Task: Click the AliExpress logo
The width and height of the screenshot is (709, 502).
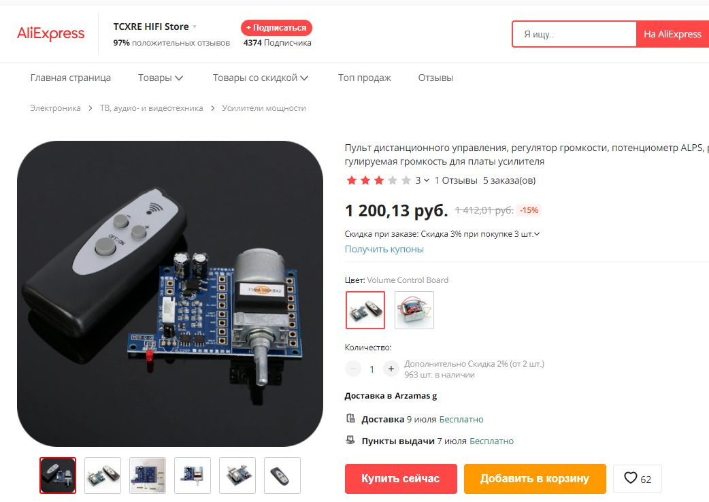Action: point(50,34)
